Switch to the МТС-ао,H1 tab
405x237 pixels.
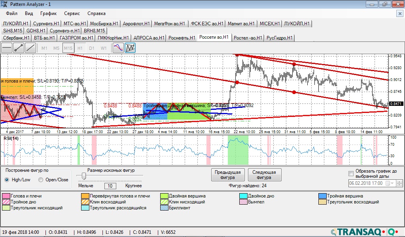[75, 24]
